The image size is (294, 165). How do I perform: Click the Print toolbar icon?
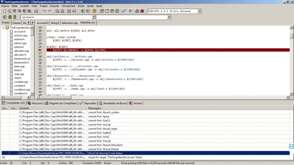[36, 11]
